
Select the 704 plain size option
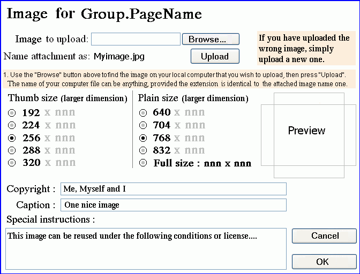coord(143,125)
